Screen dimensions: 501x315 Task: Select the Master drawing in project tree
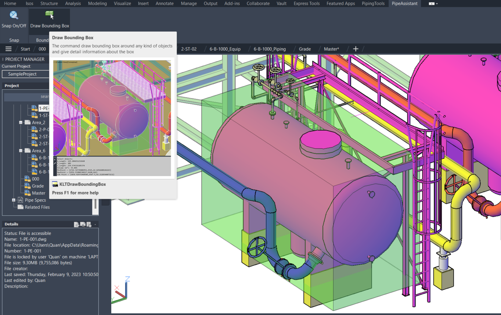point(39,193)
